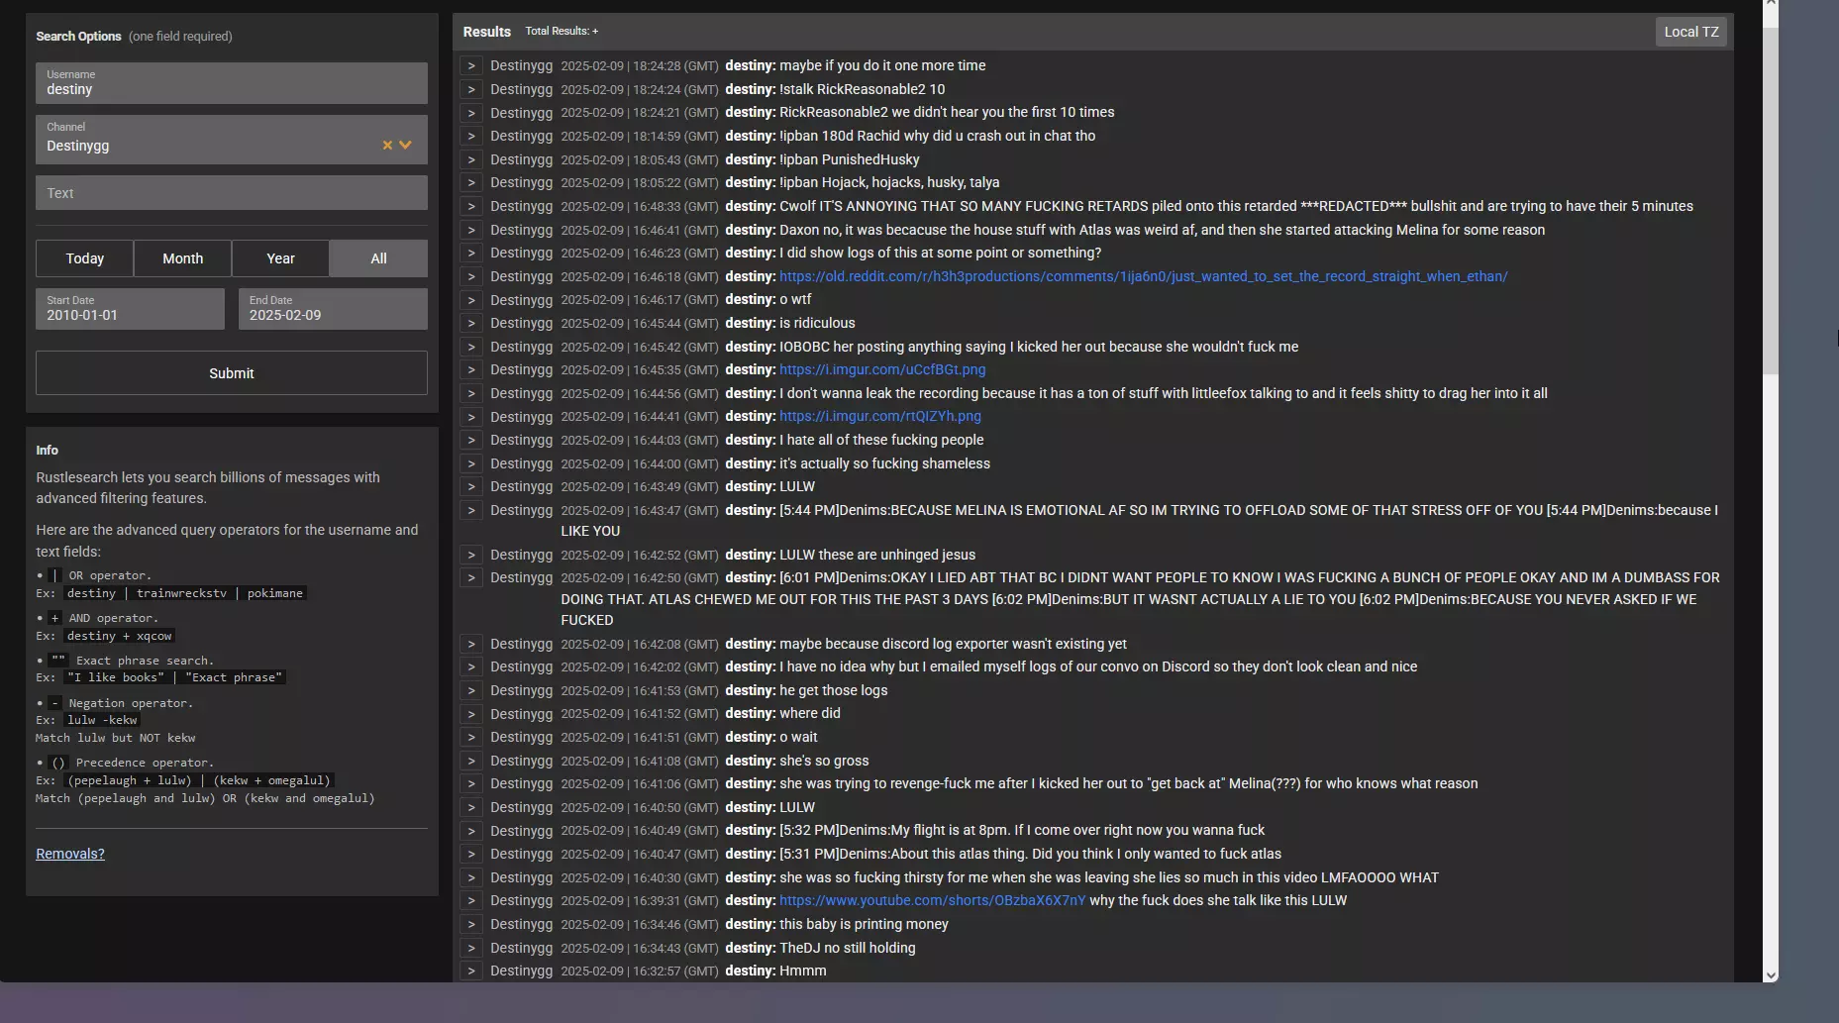Expand the '!ipban 180d Rachid' row
The width and height of the screenshot is (1839, 1023).
point(471,136)
